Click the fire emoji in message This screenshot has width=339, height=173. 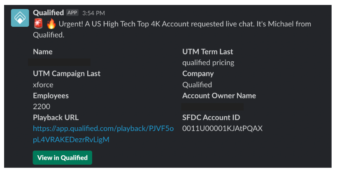[51, 24]
